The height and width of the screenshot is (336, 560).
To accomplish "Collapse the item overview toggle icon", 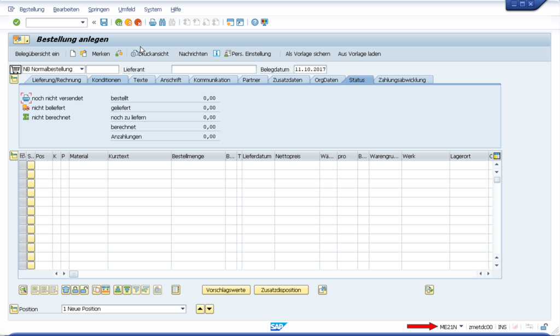I will click(14, 156).
